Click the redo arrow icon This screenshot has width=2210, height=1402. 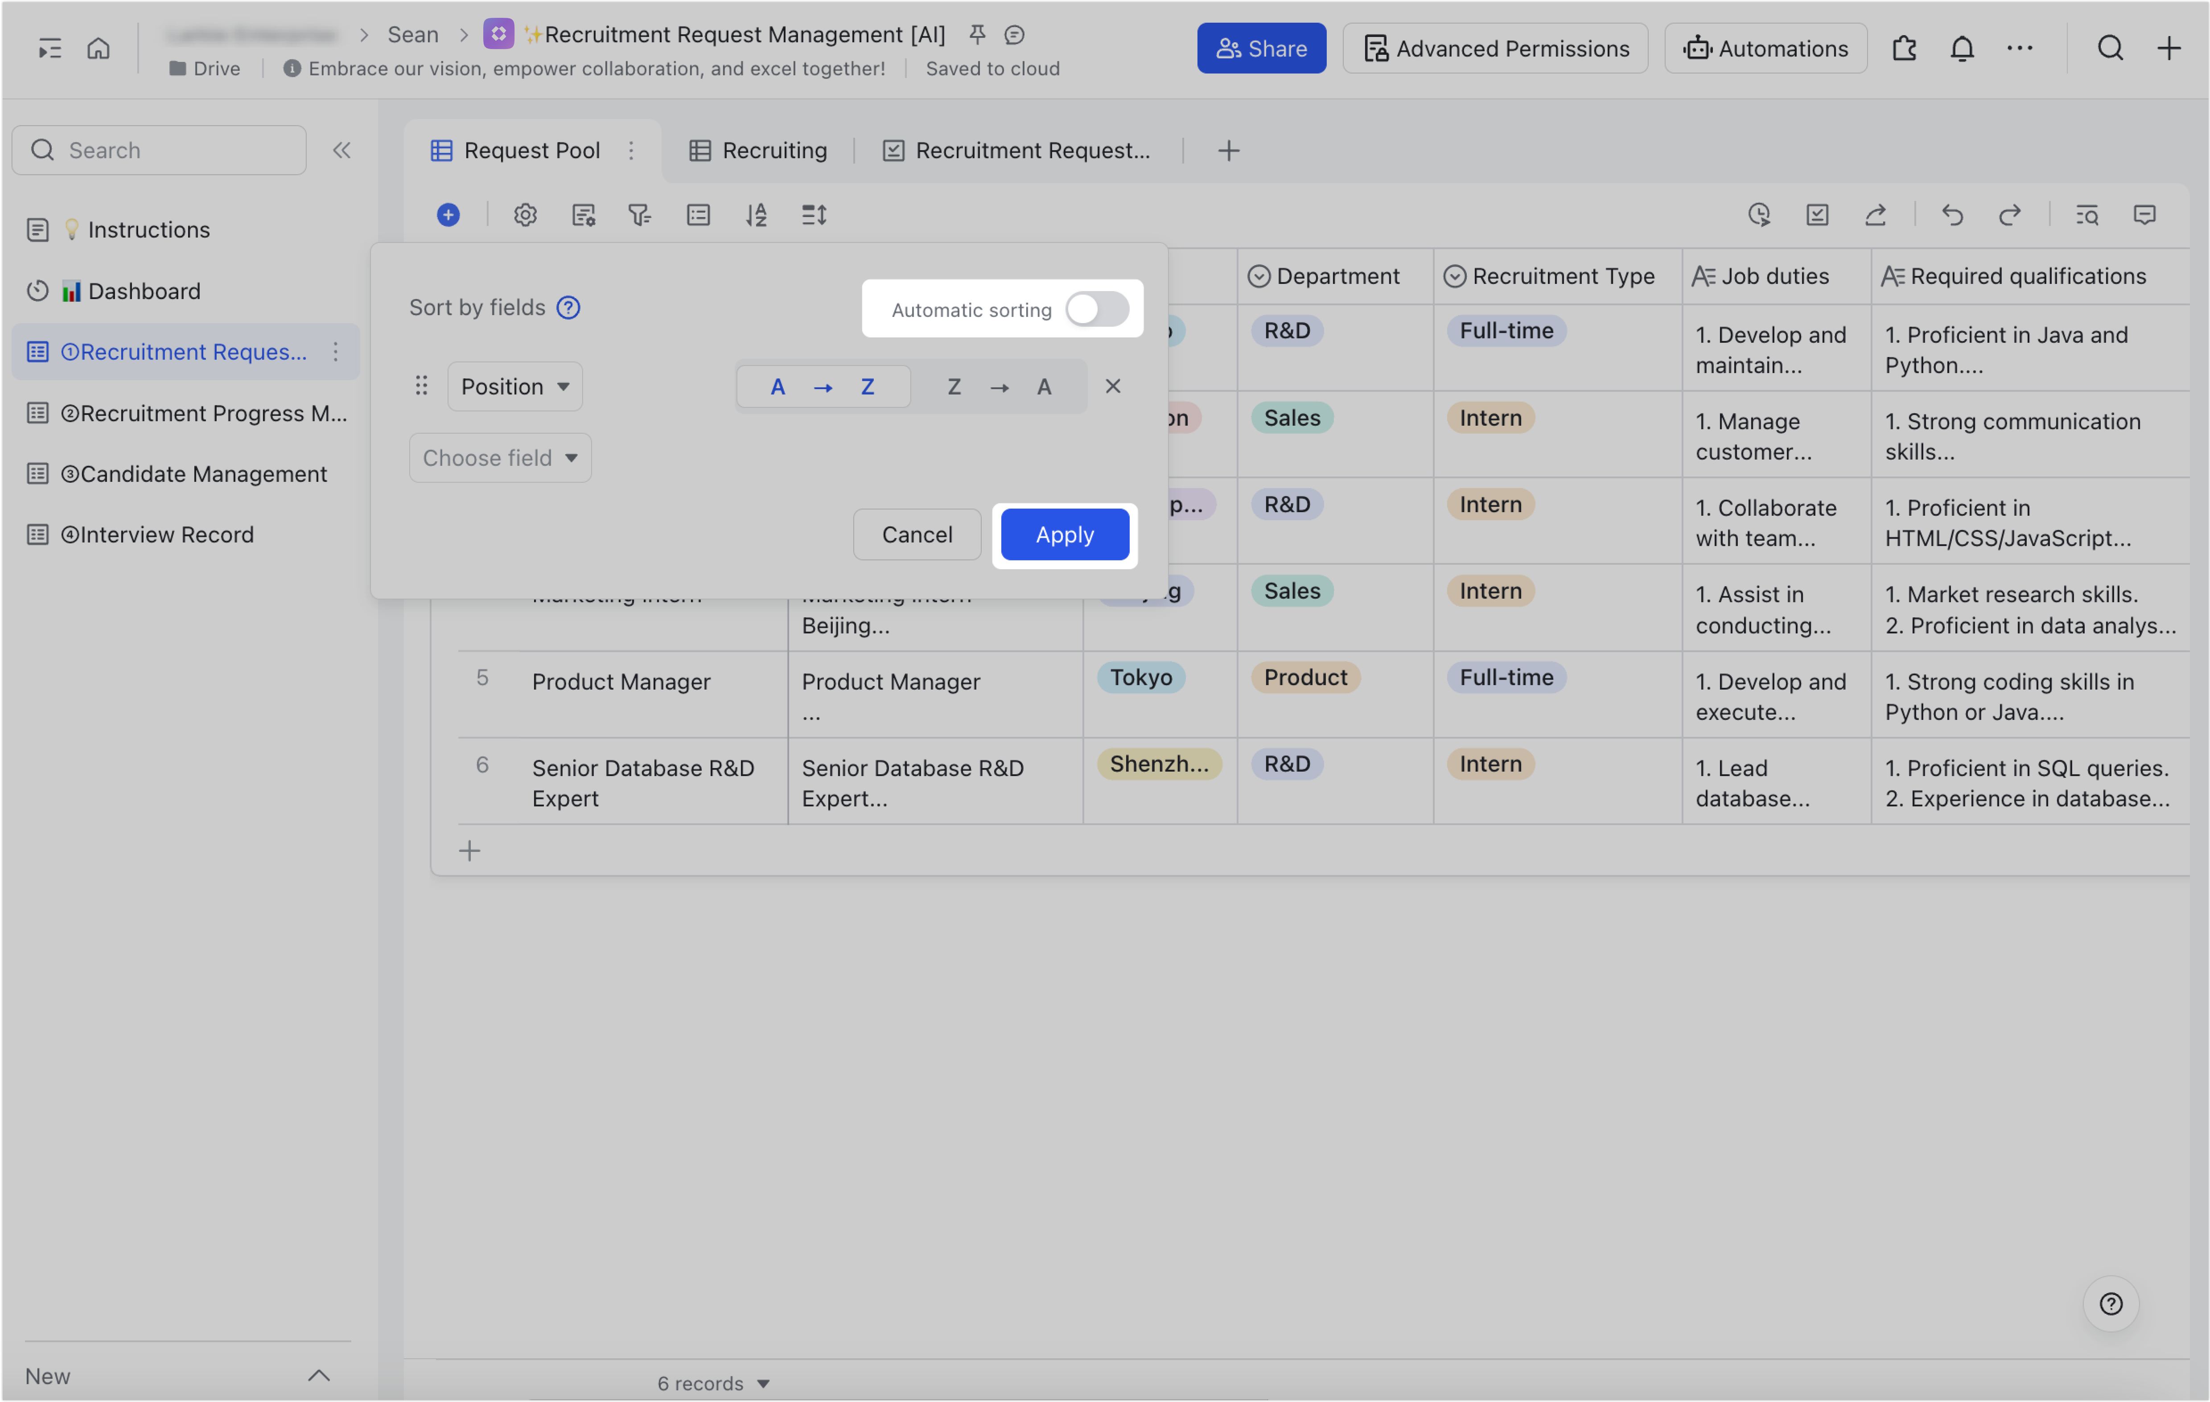click(x=2009, y=215)
